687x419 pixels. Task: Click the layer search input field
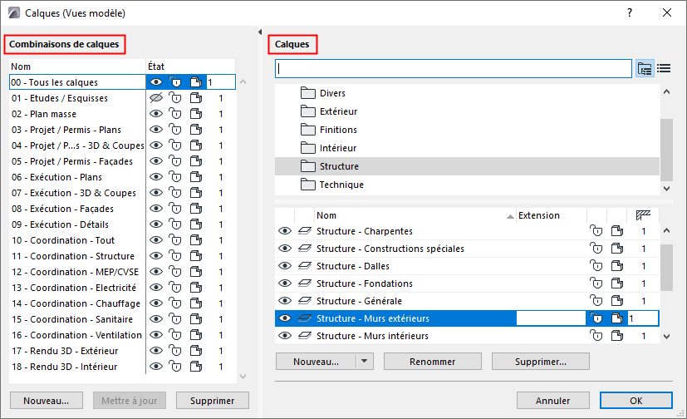coord(454,68)
